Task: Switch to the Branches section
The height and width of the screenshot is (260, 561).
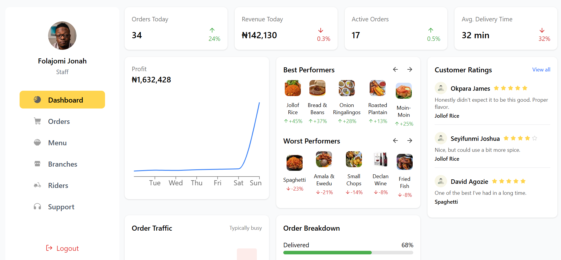Action: point(63,164)
